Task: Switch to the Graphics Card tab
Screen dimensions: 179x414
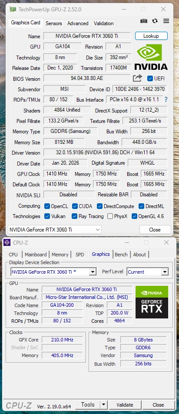Action: tap(26, 23)
